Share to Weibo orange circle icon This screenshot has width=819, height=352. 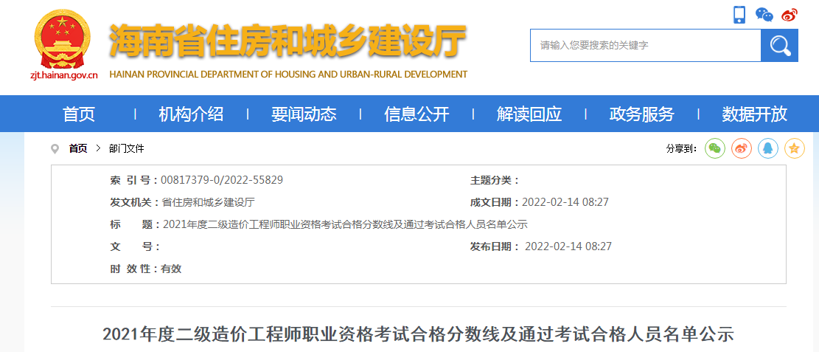741,149
